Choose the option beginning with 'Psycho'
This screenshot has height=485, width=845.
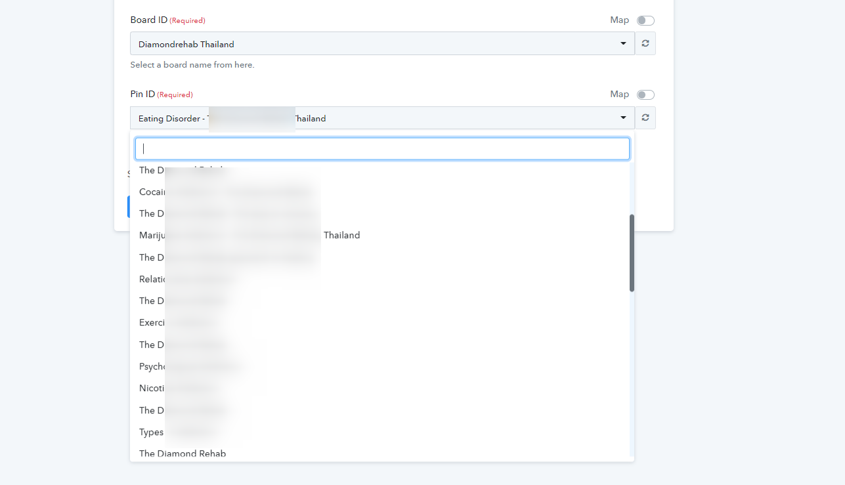[x=379, y=366]
